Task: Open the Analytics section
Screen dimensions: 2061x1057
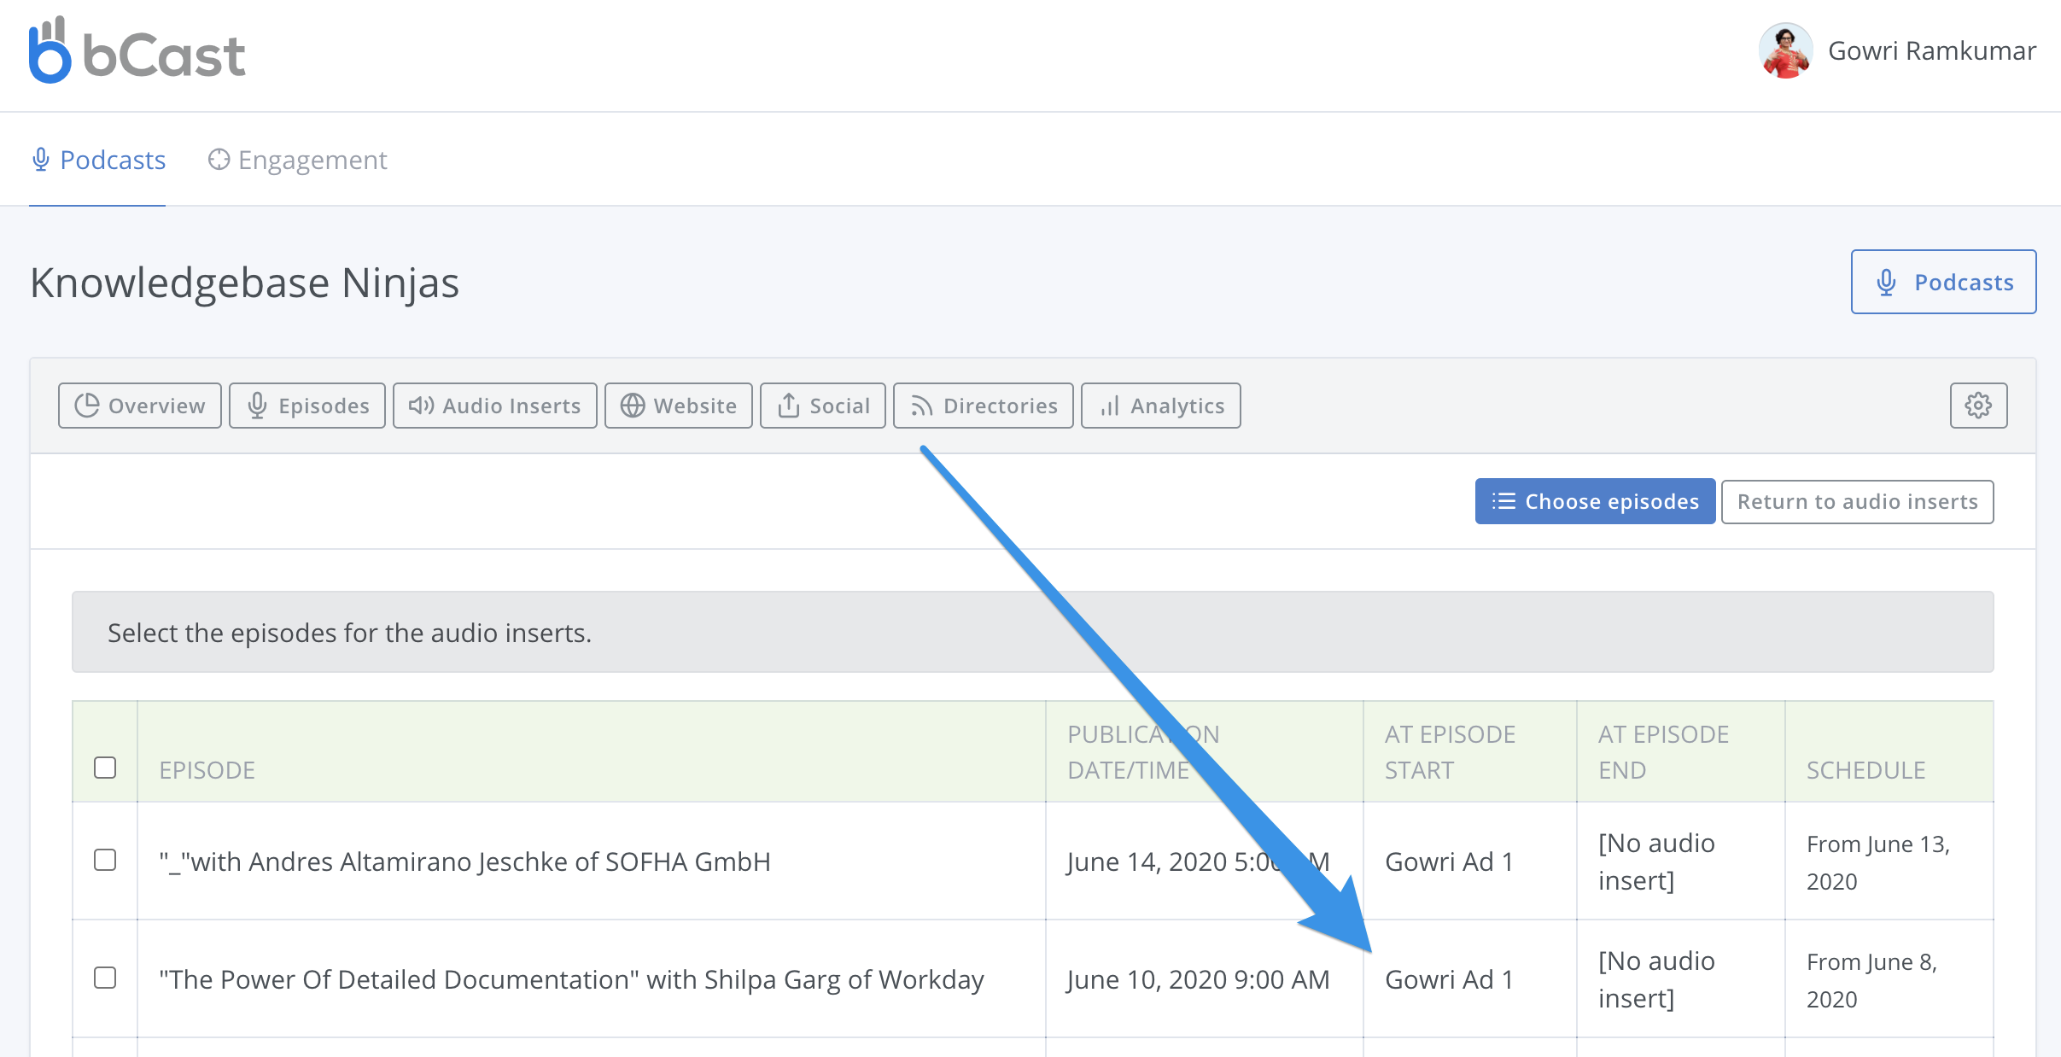Action: click(1161, 406)
